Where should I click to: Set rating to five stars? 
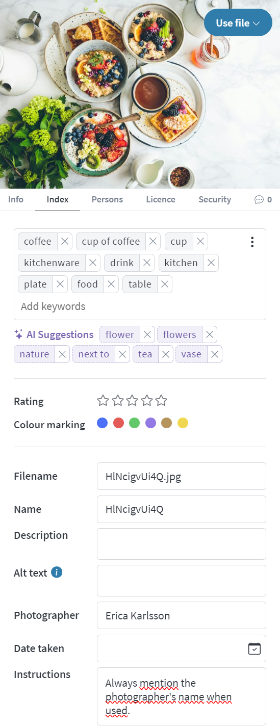click(x=162, y=401)
